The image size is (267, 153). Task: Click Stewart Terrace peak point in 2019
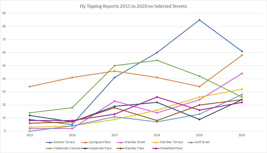199,20
